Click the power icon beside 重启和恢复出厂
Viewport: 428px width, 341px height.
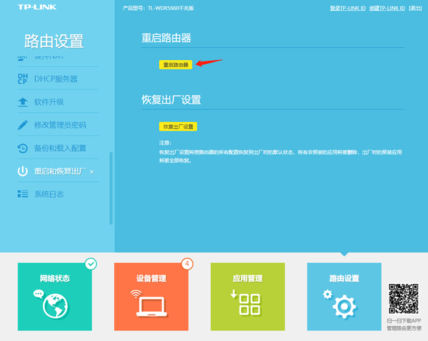[x=23, y=171]
